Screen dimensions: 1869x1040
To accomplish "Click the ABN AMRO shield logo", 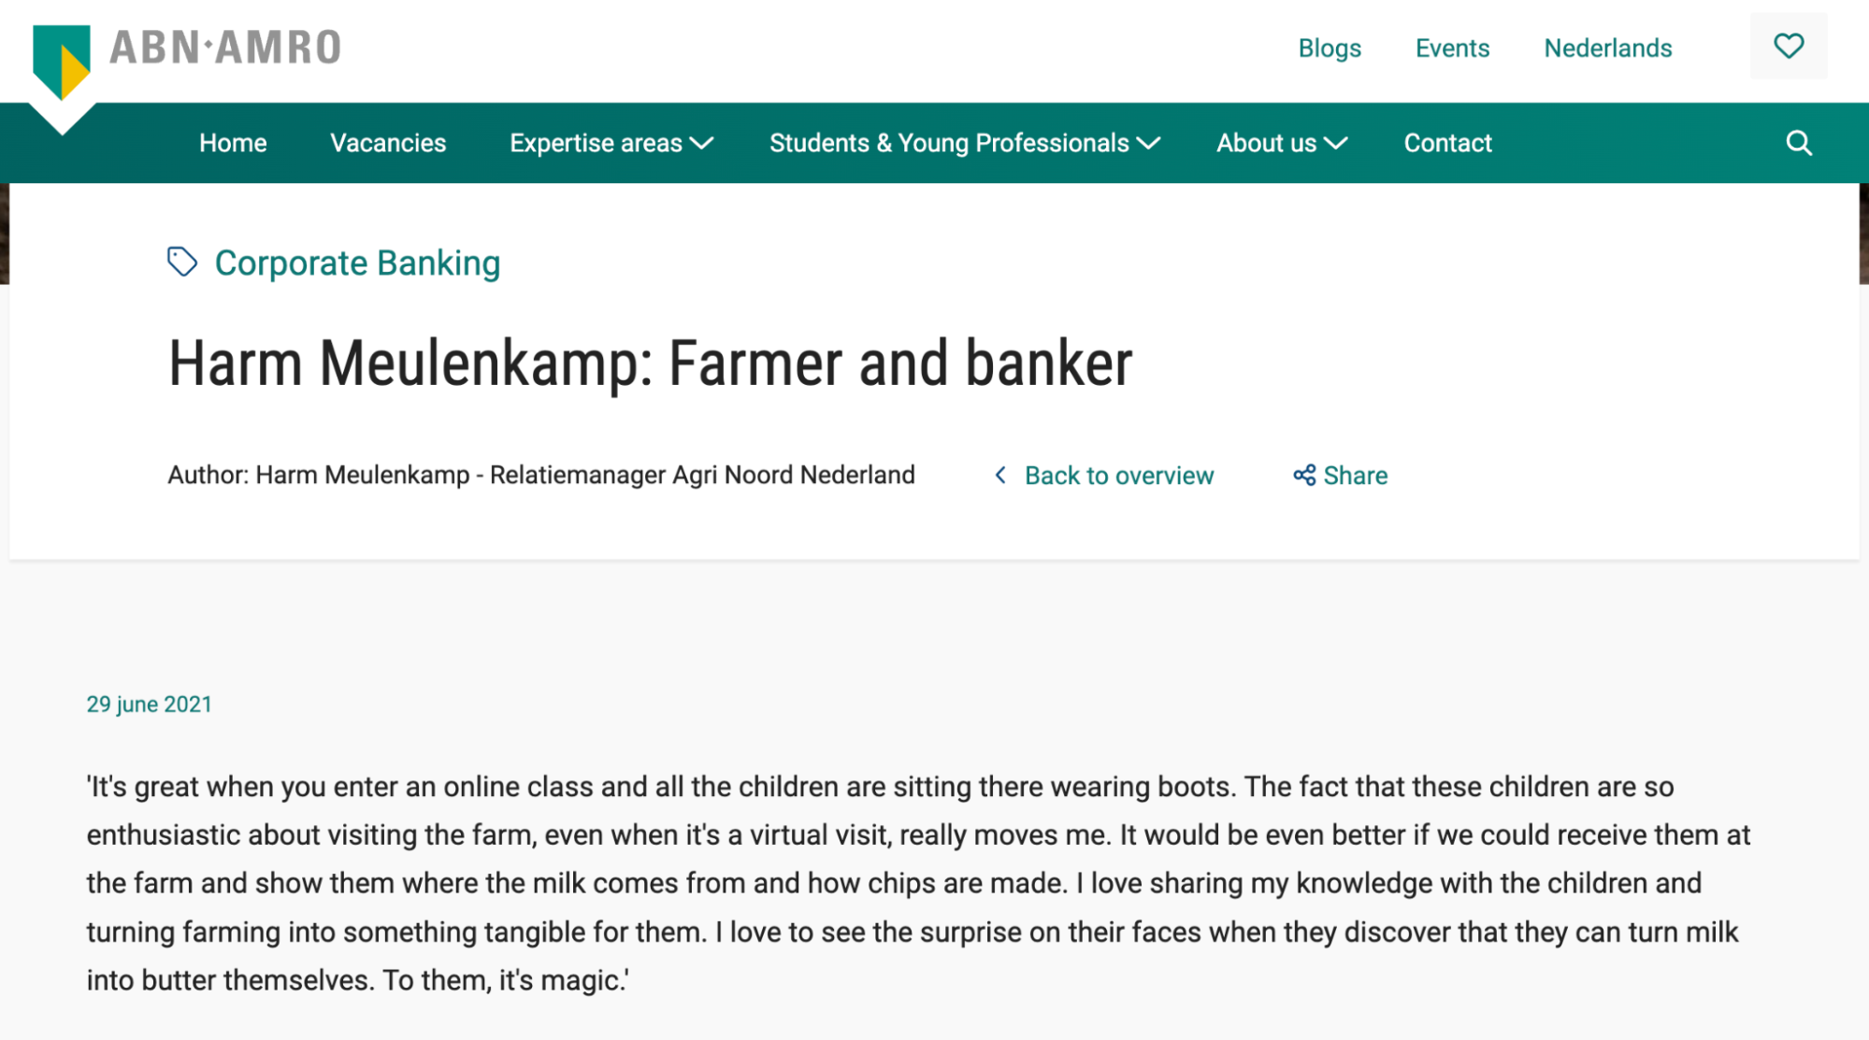I will [x=62, y=59].
